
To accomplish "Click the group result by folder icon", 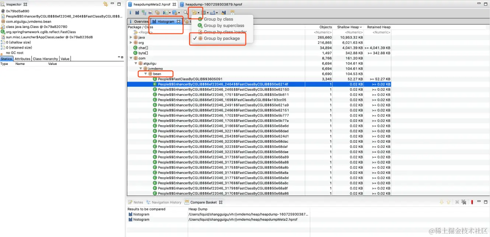I will pos(194,13).
